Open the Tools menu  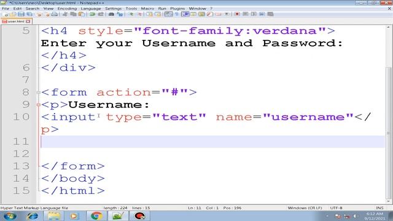[131, 9]
